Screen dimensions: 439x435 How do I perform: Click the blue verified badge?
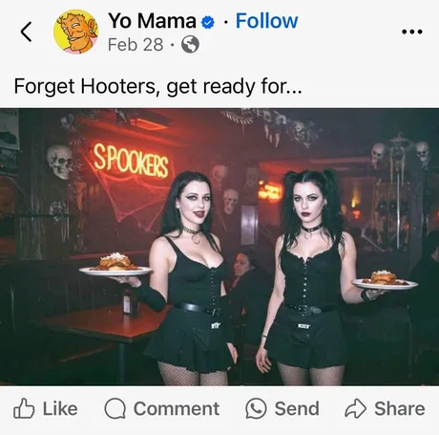pos(208,22)
